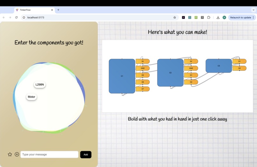Click the circled plus icon
Image resolution: width=257 pixels, height=167 pixels.
point(17,154)
